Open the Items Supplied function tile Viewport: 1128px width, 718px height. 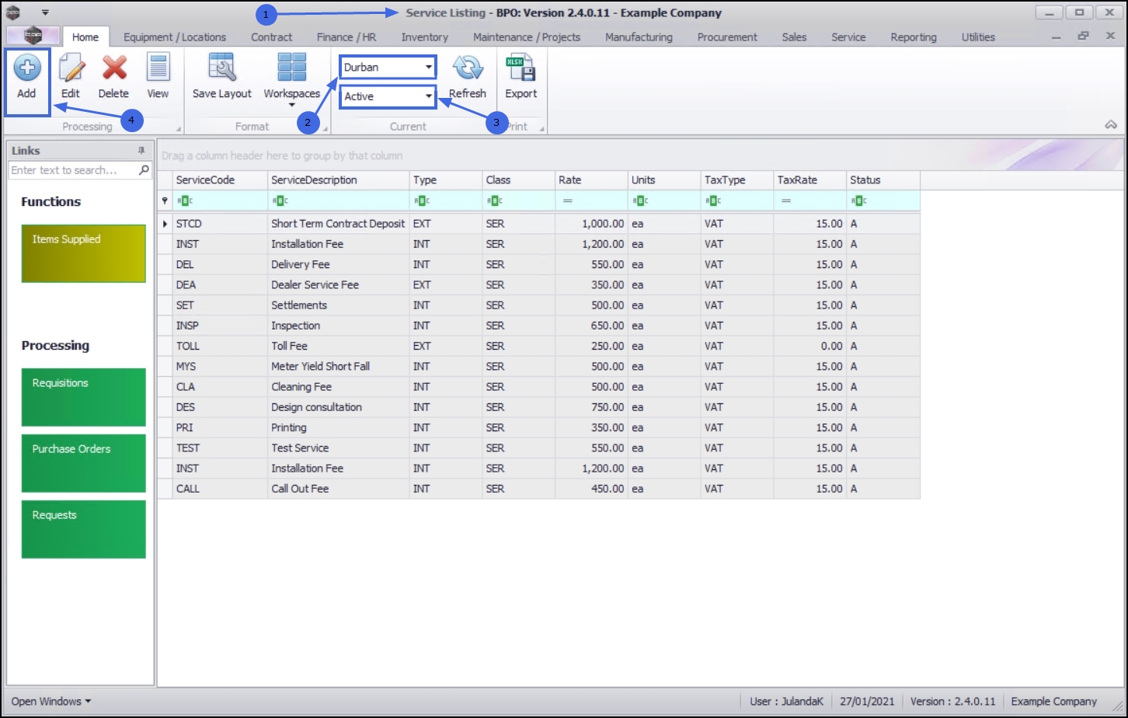tap(84, 253)
